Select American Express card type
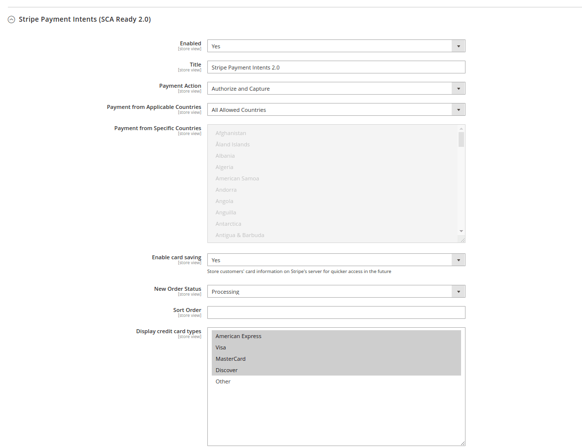The width and height of the screenshot is (582, 448). tap(238, 336)
